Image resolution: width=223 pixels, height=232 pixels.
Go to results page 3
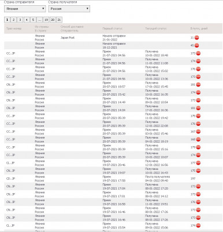(20, 20)
